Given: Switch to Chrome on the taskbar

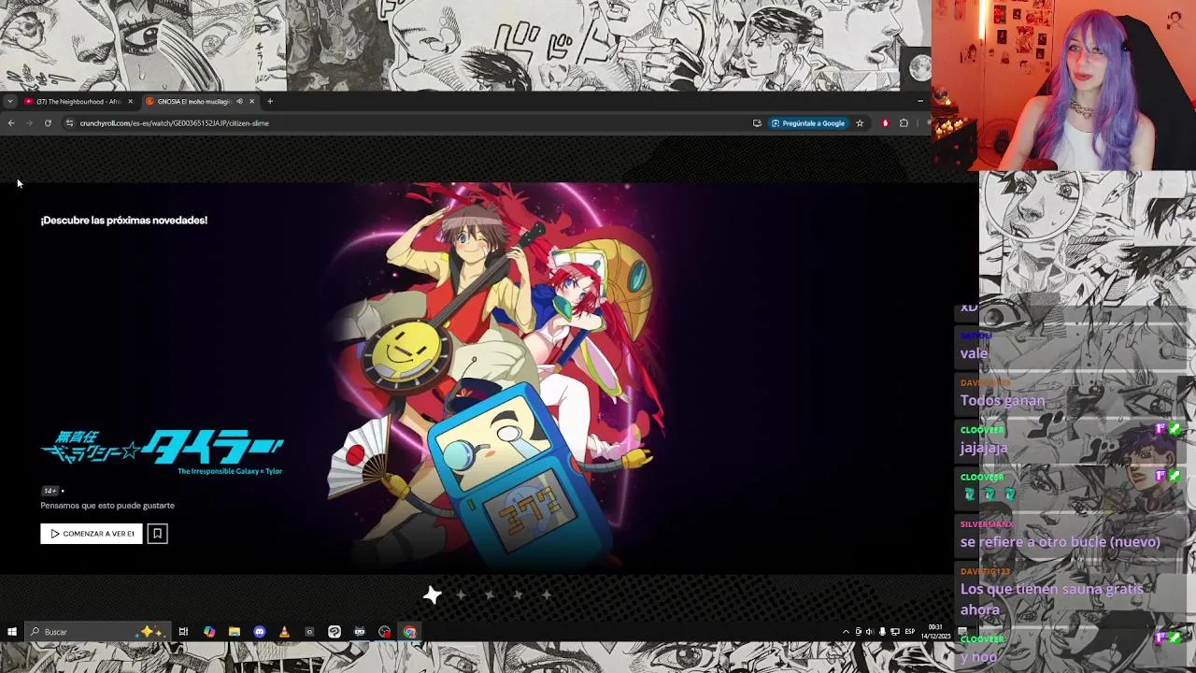Looking at the screenshot, I should 409,632.
